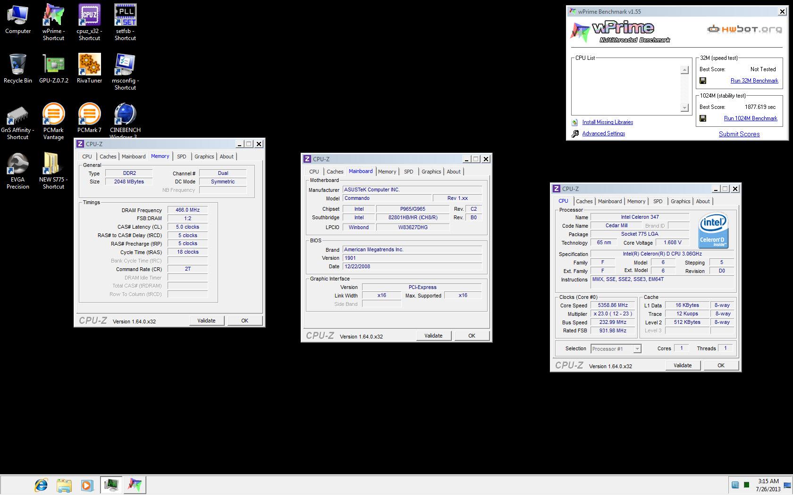The image size is (793, 495).
Task: Launch the wPrime shortcut on desktop
Action: click(x=53, y=22)
